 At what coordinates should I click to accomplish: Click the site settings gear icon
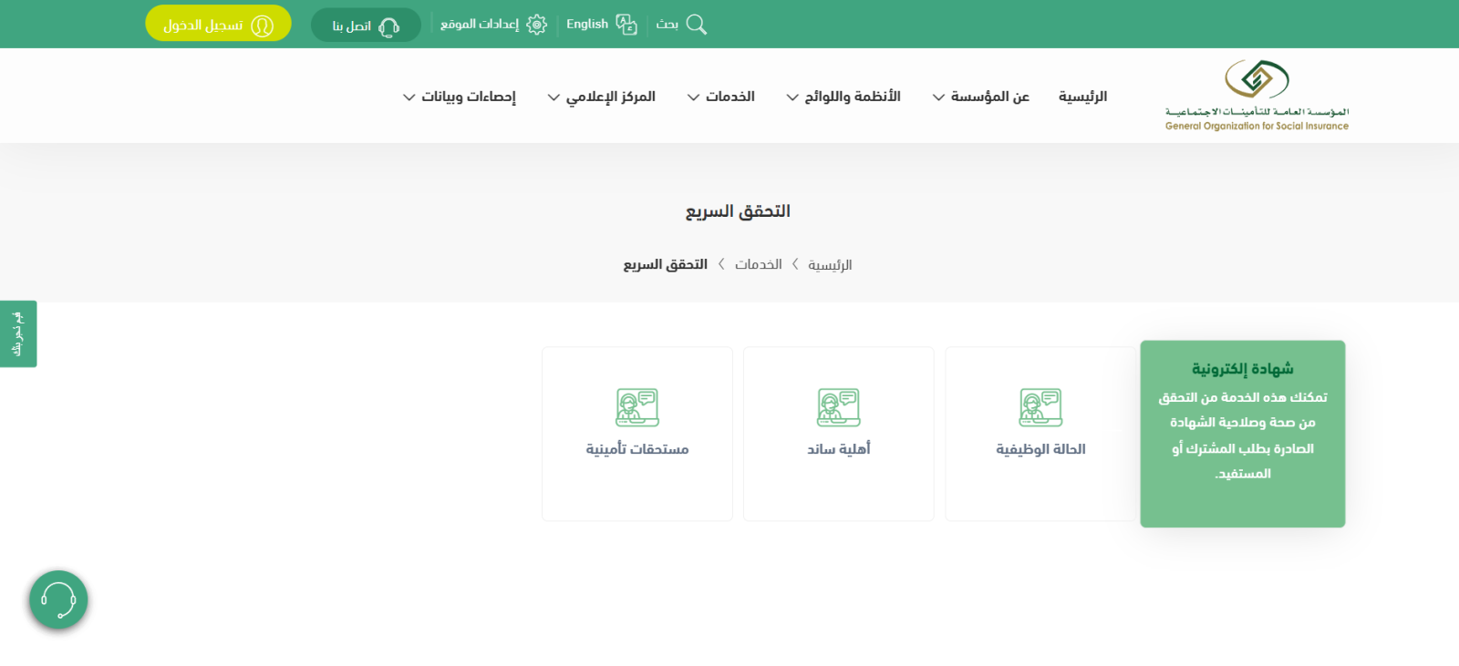(537, 25)
